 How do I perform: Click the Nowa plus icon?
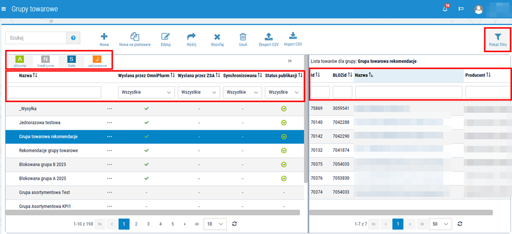click(x=104, y=37)
